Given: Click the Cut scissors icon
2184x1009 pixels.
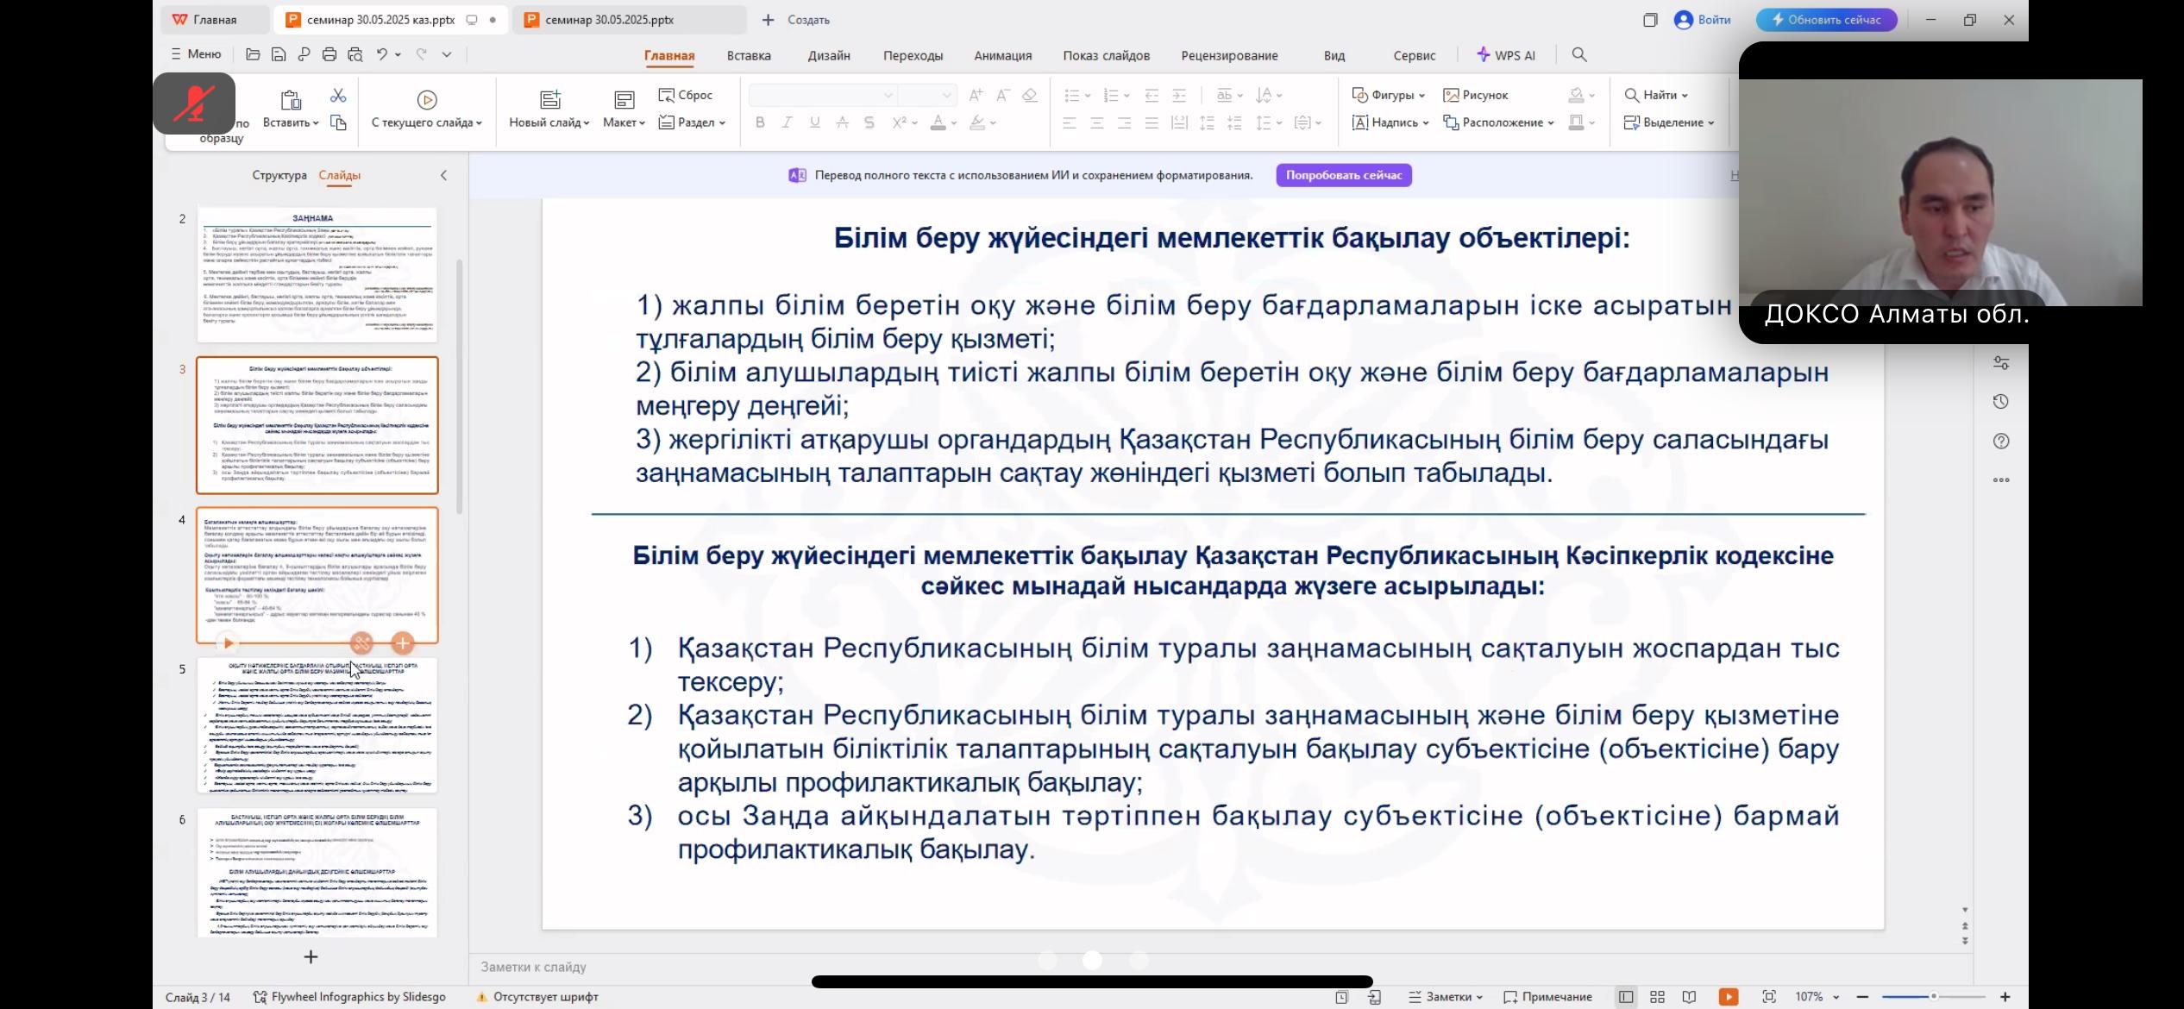Looking at the screenshot, I should 338,95.
